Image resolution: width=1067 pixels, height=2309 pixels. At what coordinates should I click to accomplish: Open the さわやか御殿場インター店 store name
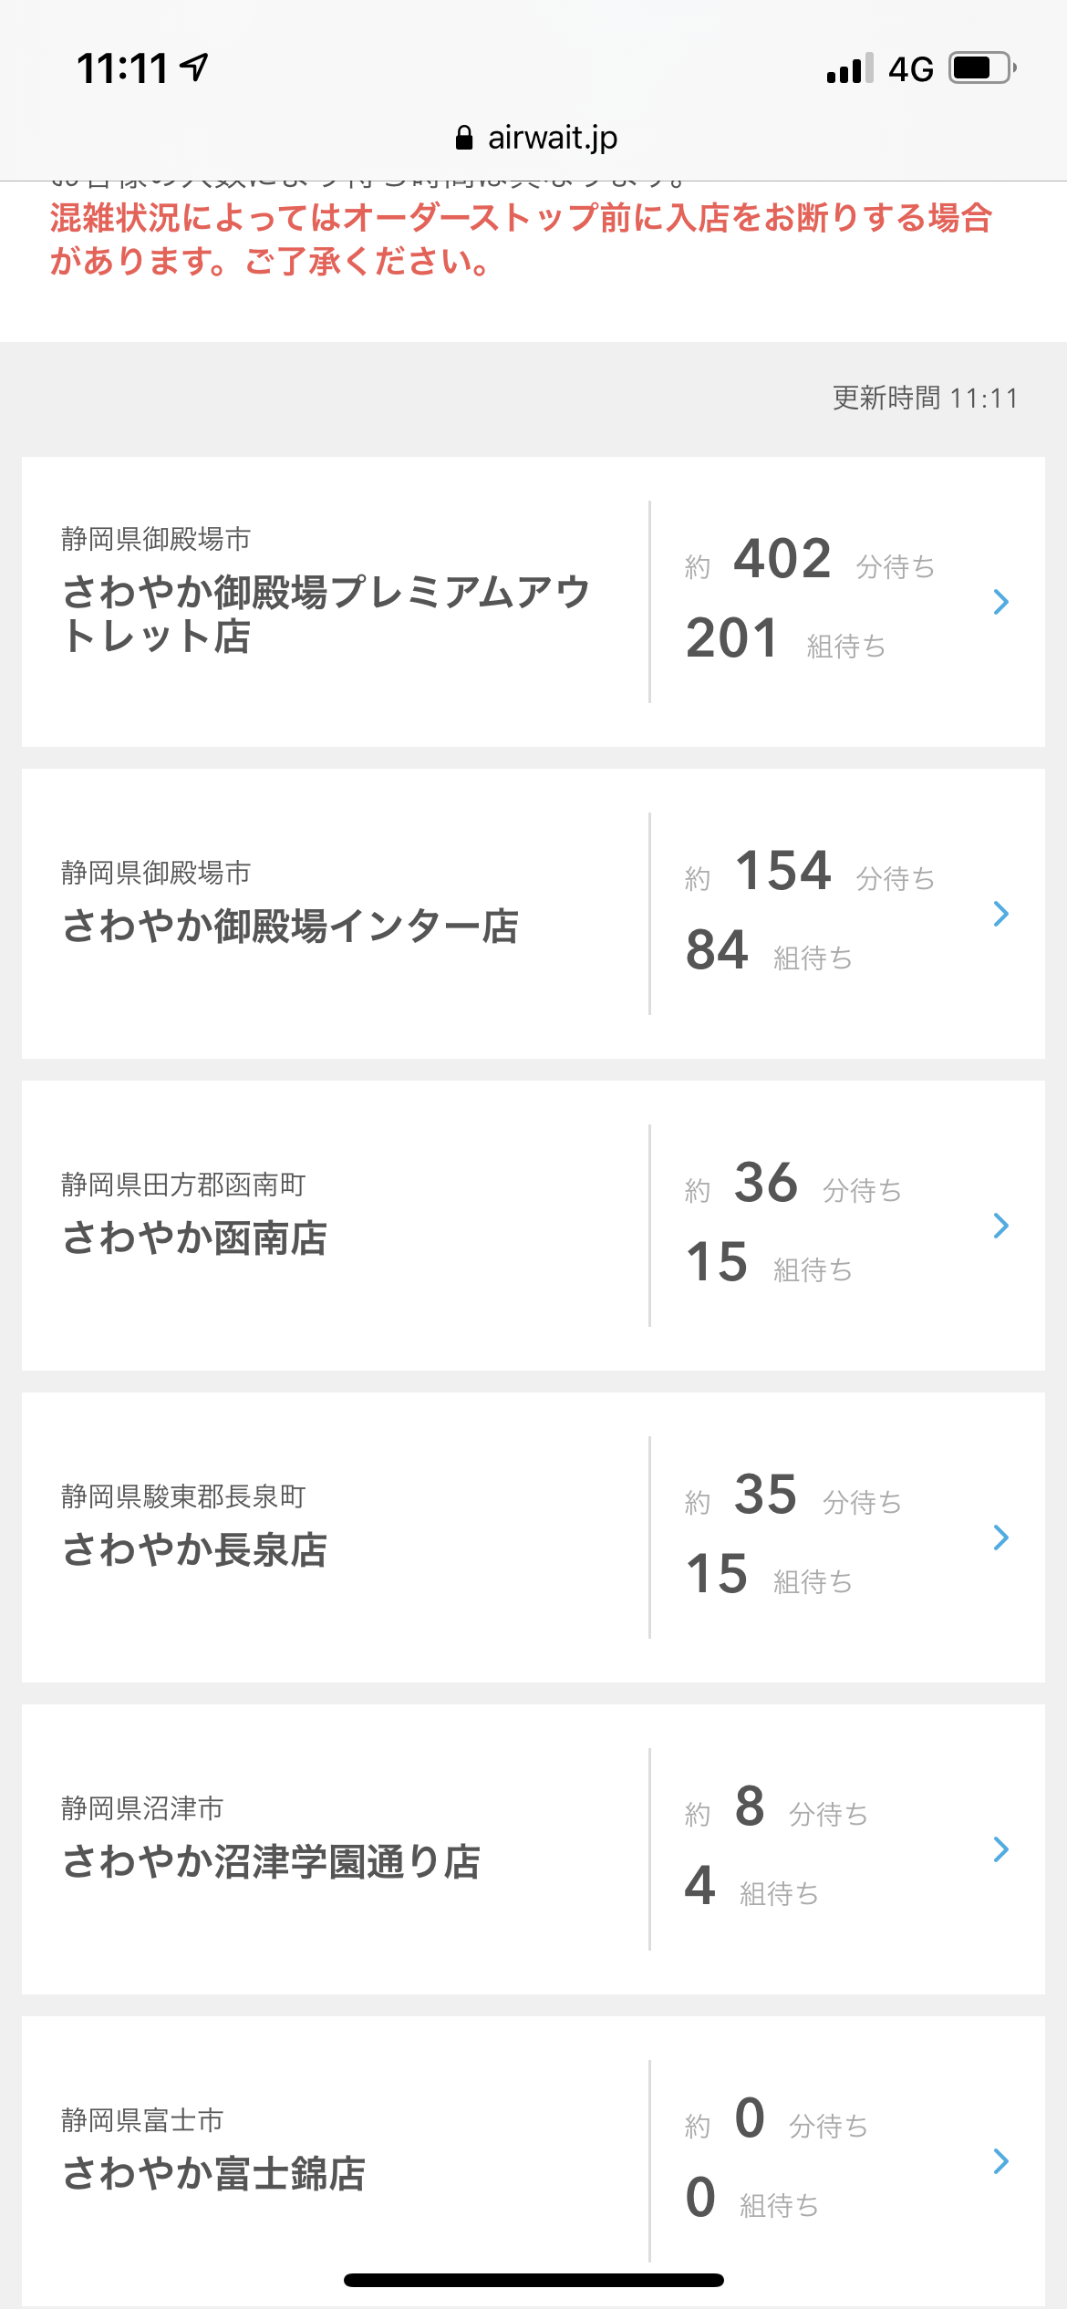click(x=290, y=927)
